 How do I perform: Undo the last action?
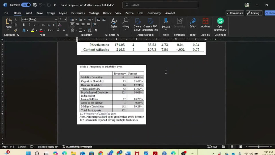click(x=41, y=5)
